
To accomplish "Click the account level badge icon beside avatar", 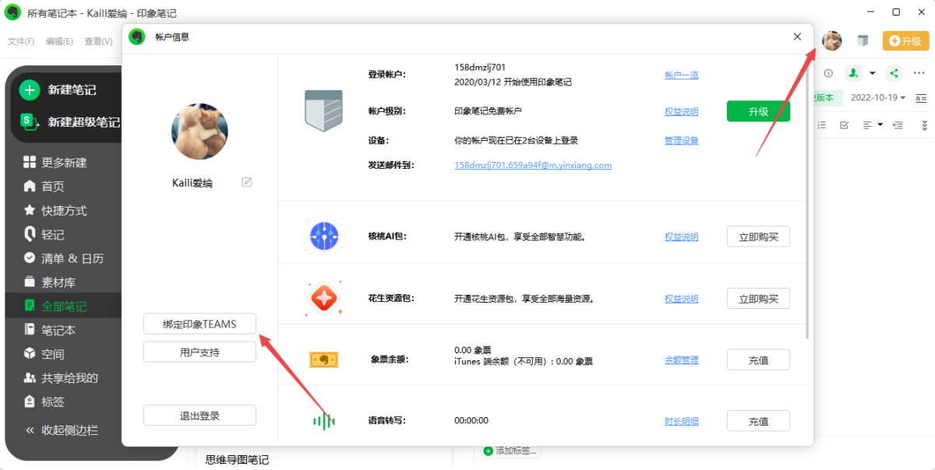I will (863, 40).
